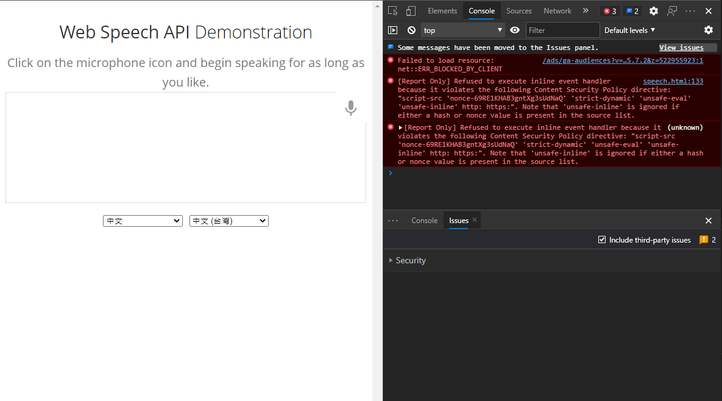
Task: Close the bottom drawer
Action: 709,221
